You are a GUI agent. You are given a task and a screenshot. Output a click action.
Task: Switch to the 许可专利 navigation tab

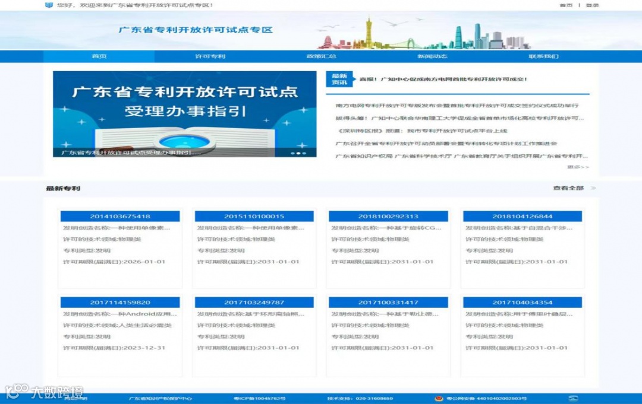click(x=210, y=56)
